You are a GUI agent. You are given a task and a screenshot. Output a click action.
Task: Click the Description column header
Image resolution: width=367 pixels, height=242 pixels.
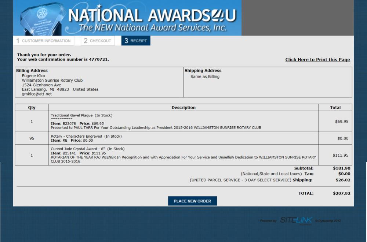point(183,108)
